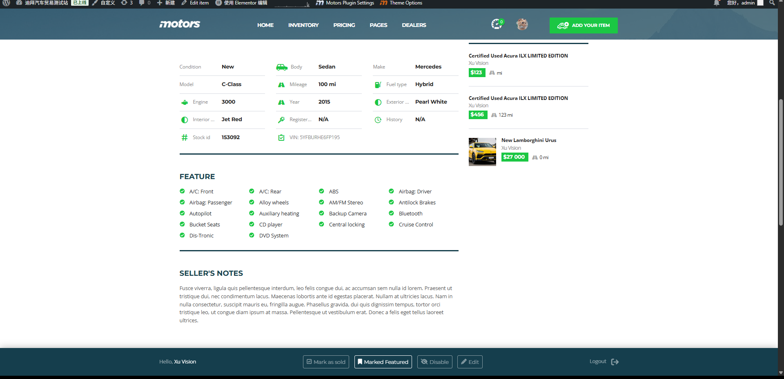Click the VIN clipboard check icon
The height and width of the screenshot is (379, 784).
(281, 137)
